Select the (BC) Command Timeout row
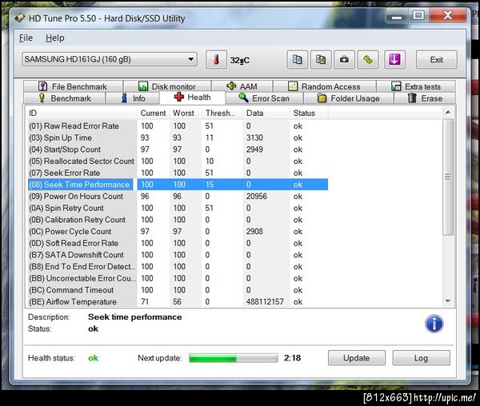480x406 pixels. (x=178, y=290)
